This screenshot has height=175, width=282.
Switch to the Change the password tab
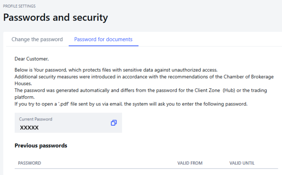tap(37, 39)
